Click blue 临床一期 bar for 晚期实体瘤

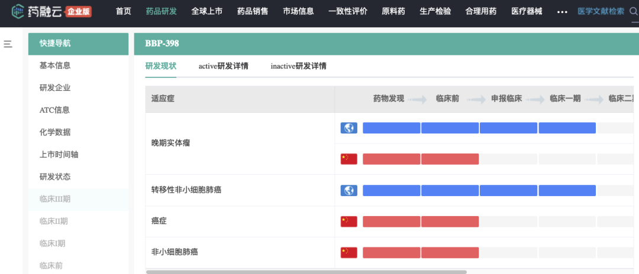pos(567,128)
